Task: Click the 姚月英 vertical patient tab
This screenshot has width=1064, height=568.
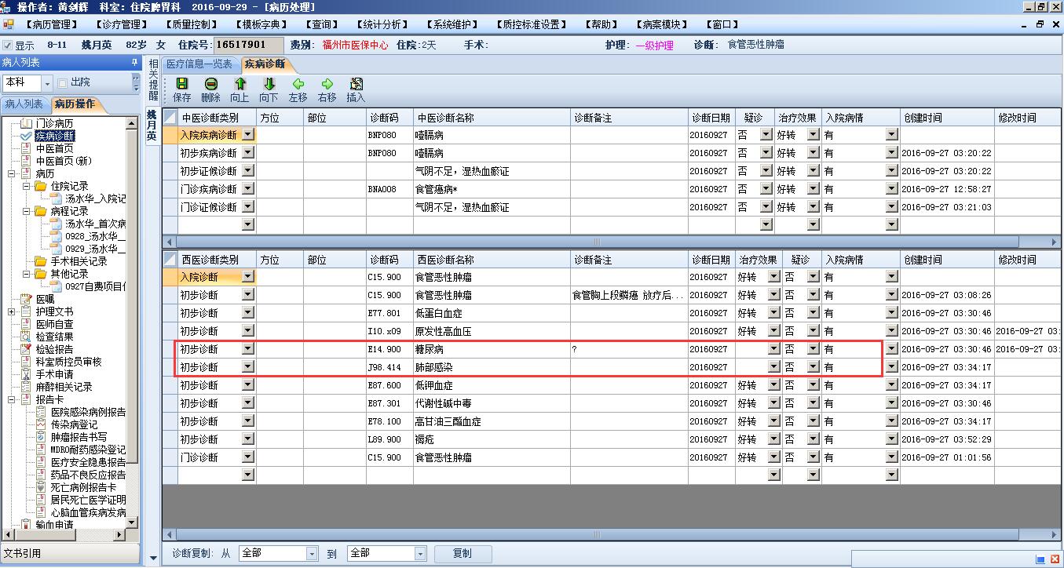Action: click(153, 125)
